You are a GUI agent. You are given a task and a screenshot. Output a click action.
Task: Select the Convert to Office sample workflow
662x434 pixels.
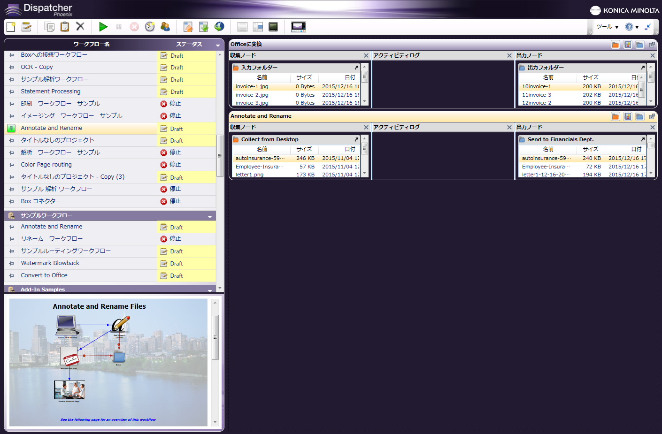(44, 275)
